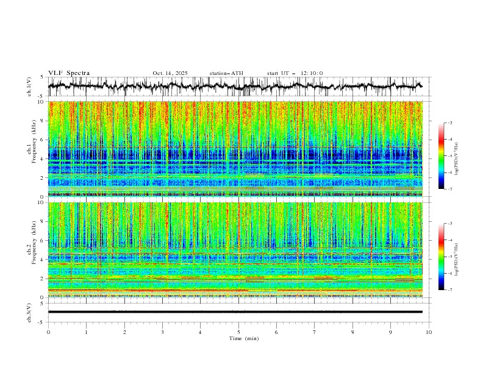Click the "-3" tick on lower color bar
Viewport: 483px width, 373px height.
(x=450, y=224)
